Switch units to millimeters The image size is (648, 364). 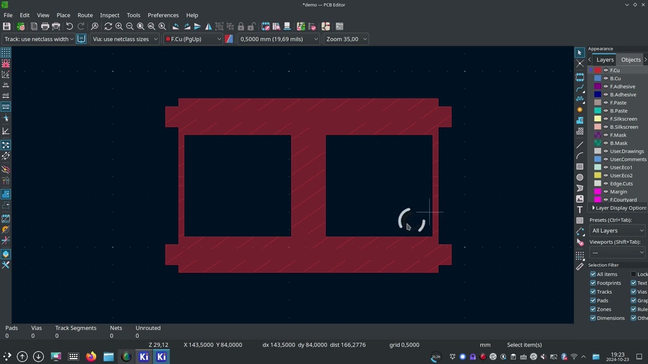[6, 106]
